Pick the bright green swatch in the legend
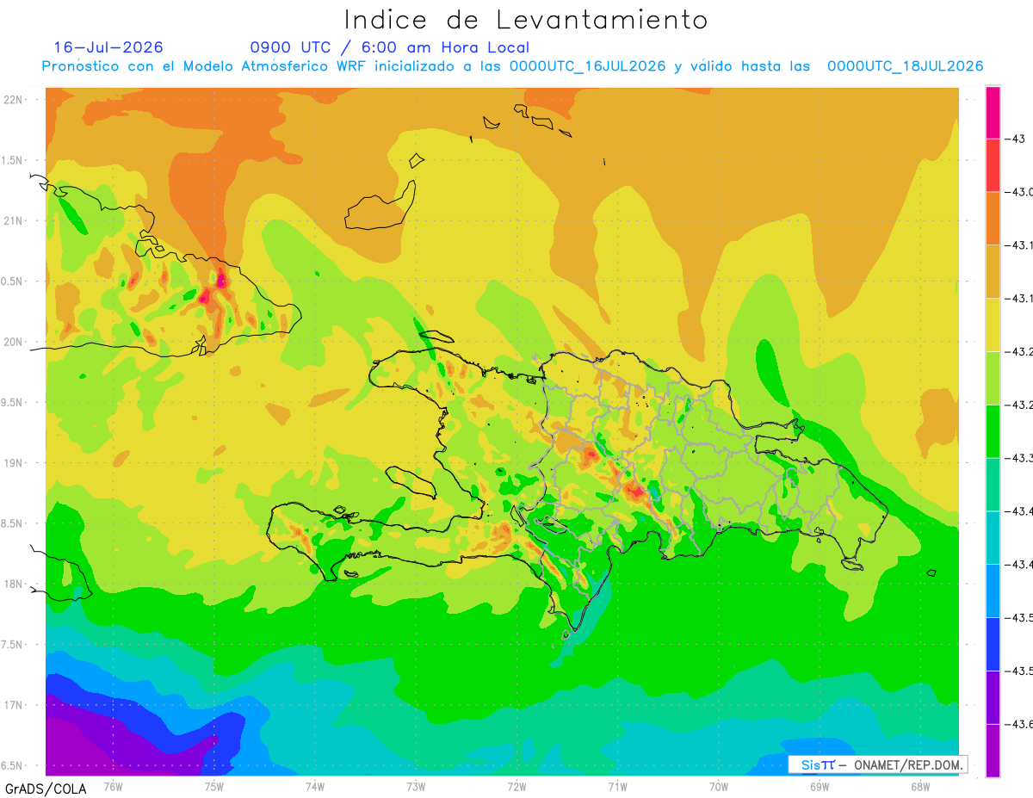This screenshot has height=798, width=1033. click(x=993, y=431)
